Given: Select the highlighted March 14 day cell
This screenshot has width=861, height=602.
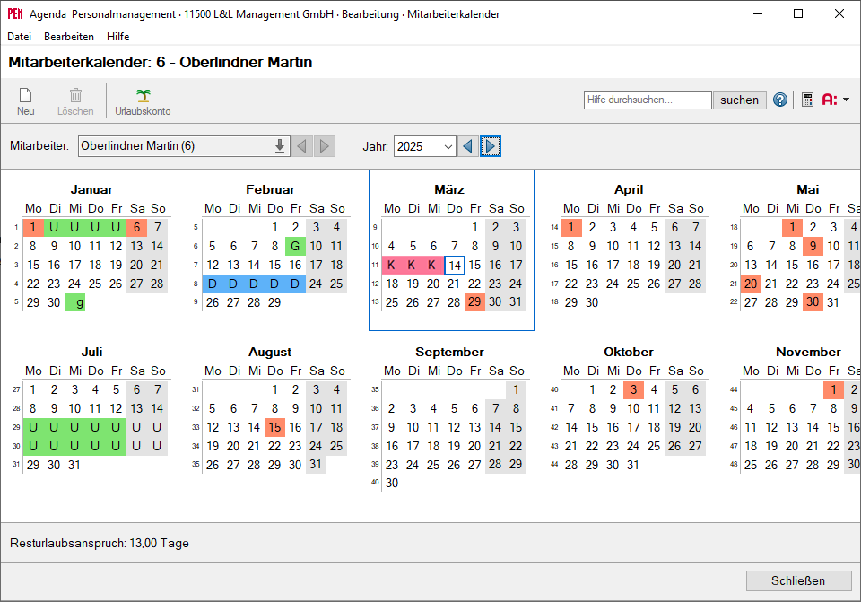Looking at the screenshot, I should pyautogui.click(x=455, y=265).
